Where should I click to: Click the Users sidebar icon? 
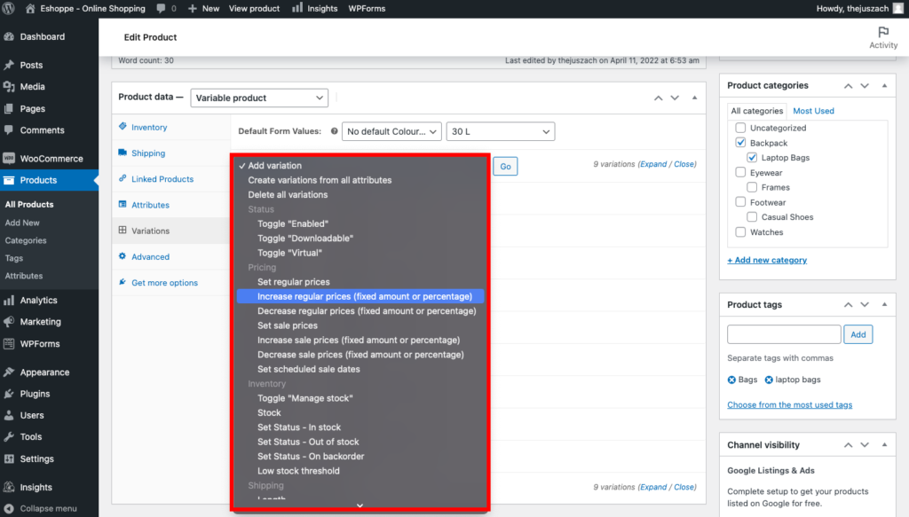click(x=9, y=415)
